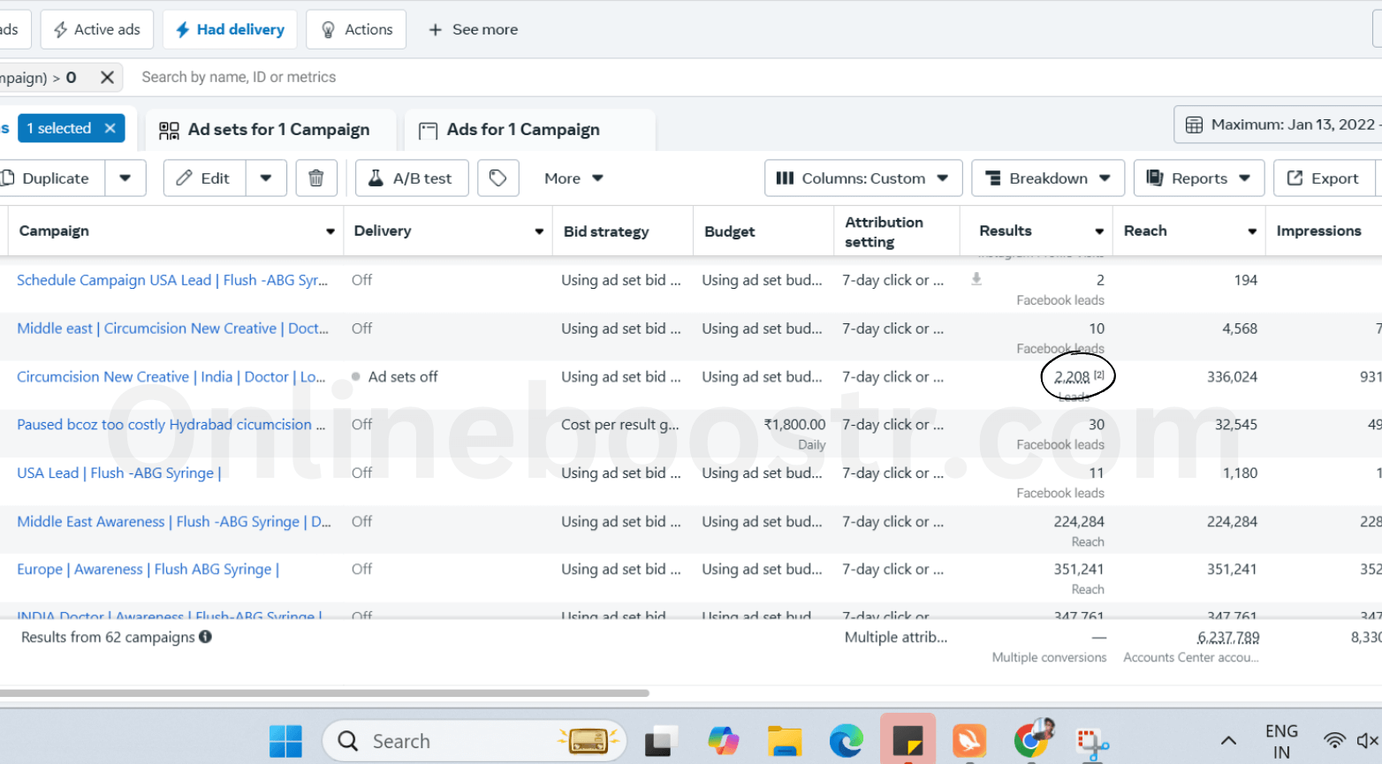The width and height of the screenshot is (1382, 764).
Task: Click info icon beside Results from 62 campaigns
Action: click(x=206, y=637)
